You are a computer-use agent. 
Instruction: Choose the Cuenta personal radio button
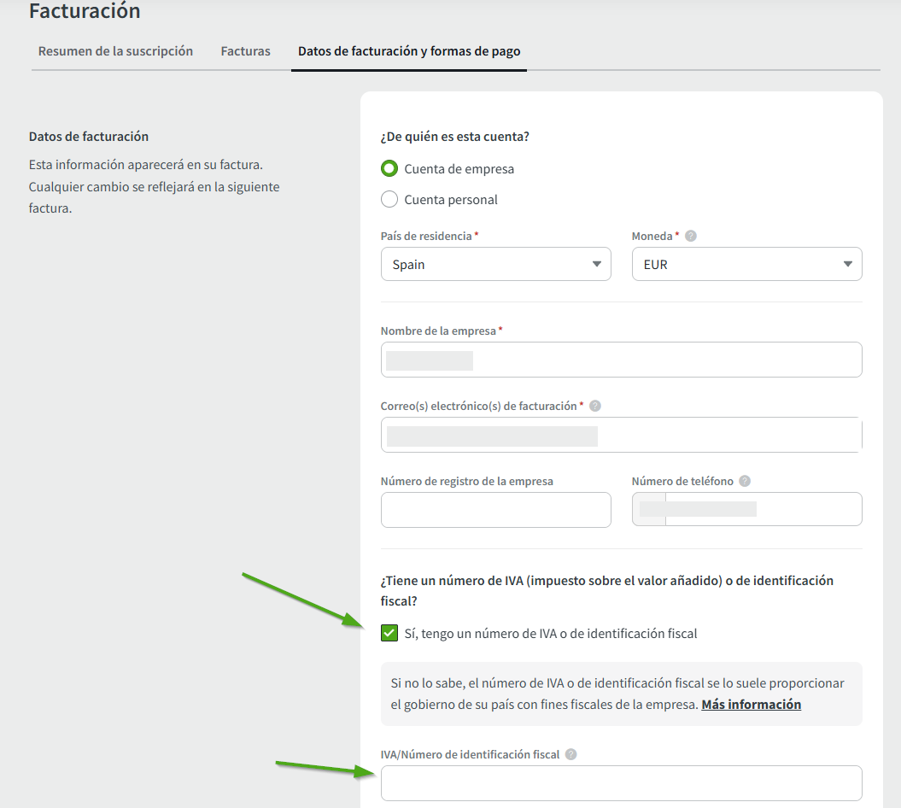click(389, 200)
